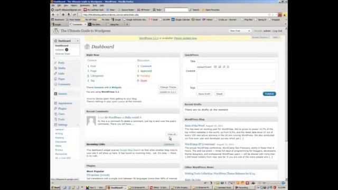Toggle the Incoming Links widget arrow
Viewport: 338px width, 190px height.
click(x=177, y=144)
